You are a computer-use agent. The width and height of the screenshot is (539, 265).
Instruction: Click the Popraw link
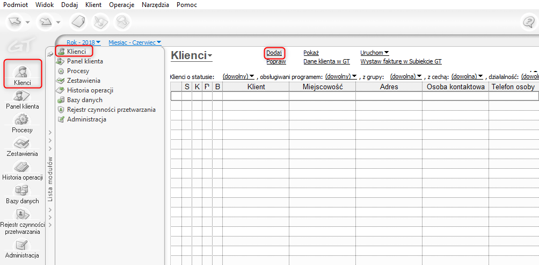point(276,62)
